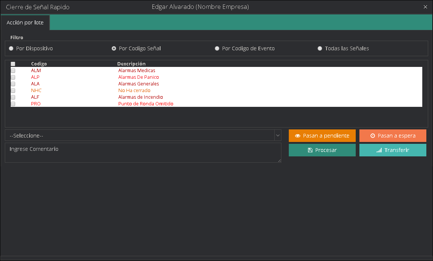Click the Transferir button
This screenshot has width=433, height=261.
click(x=393, y=150)
